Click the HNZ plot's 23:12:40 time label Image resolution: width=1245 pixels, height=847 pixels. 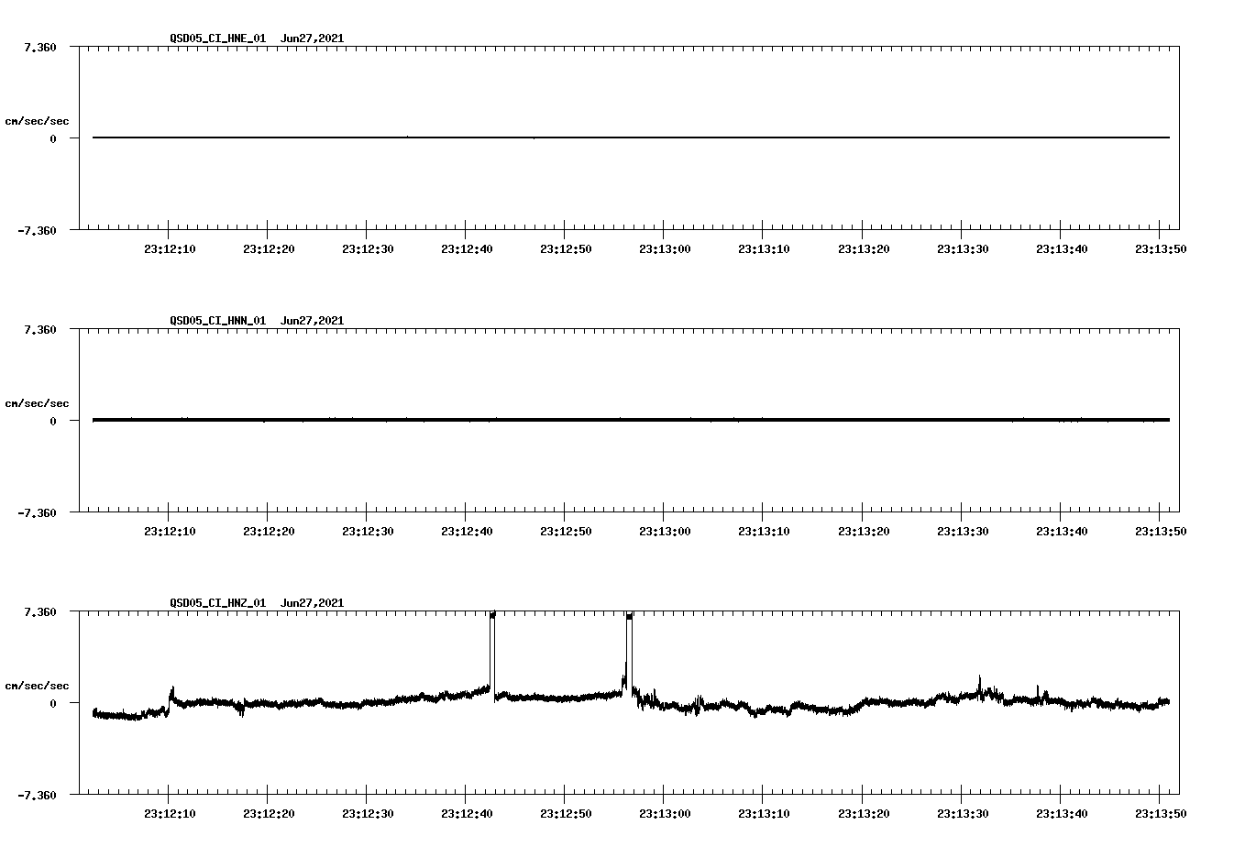[x=466, y=813]
